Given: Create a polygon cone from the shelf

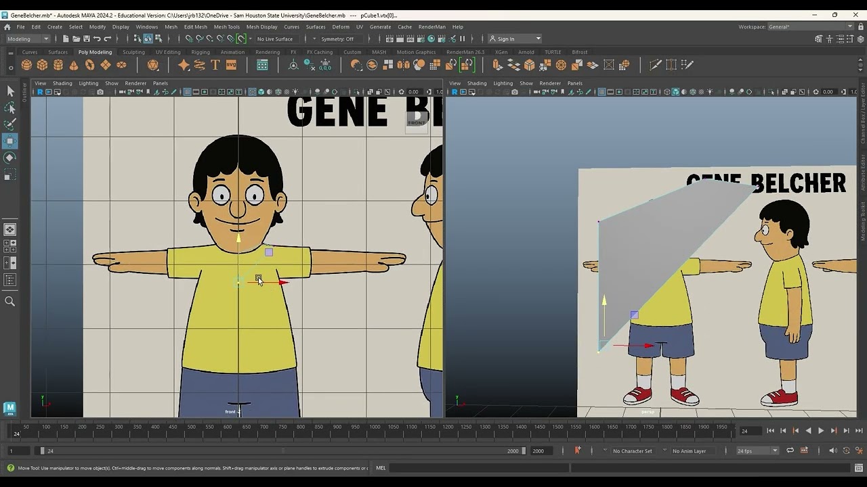Looking at the screenshot, I should point(74,65).
